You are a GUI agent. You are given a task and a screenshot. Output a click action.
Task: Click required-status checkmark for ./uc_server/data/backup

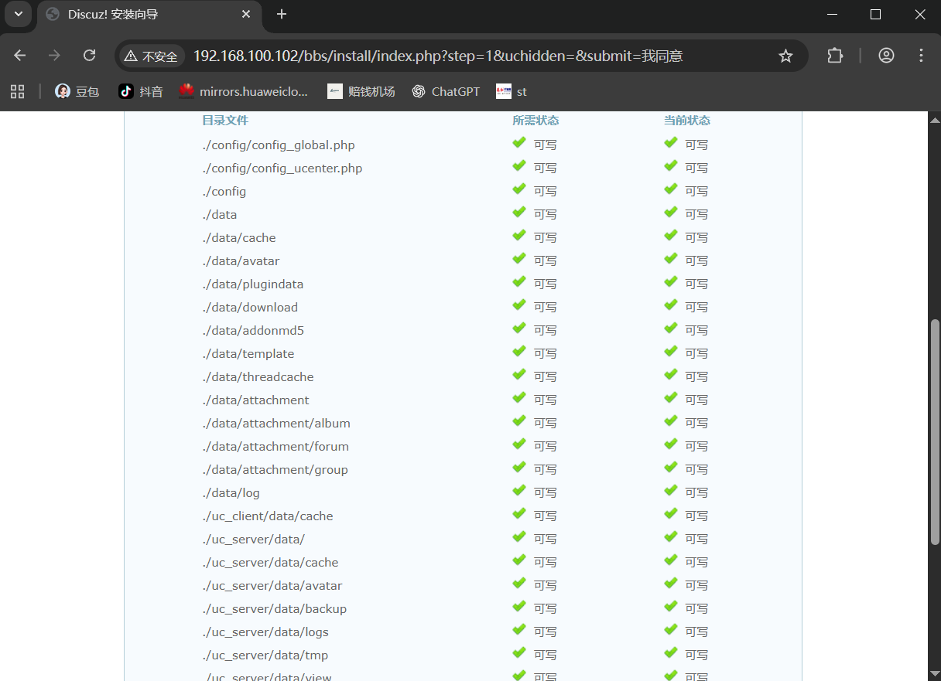click(x=519, y=607)
